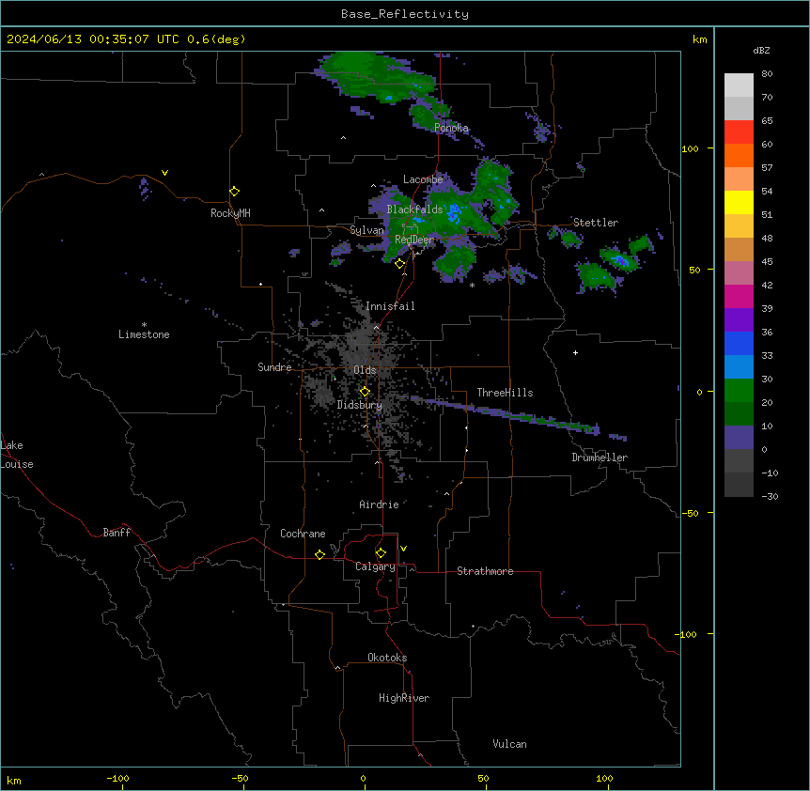Click the blue storm core near Blackfalds
Viewport: 810px width, 791px height.
(x=454, y=212)
